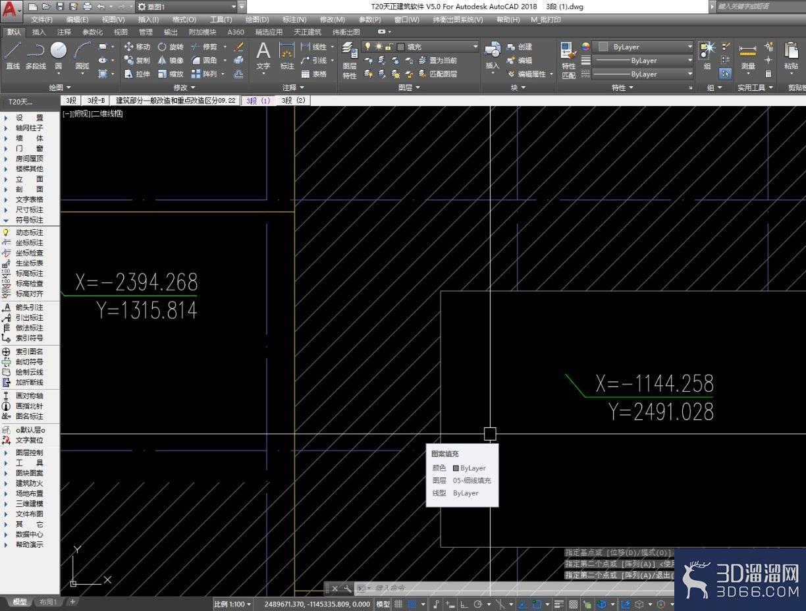Switch to the 注释 ribbon tab

point(64,32)
